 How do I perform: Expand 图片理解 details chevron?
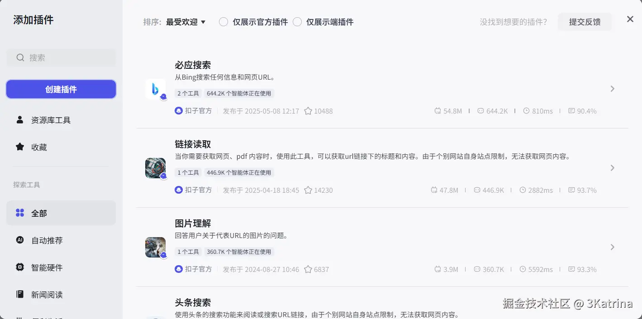point(612,247)
